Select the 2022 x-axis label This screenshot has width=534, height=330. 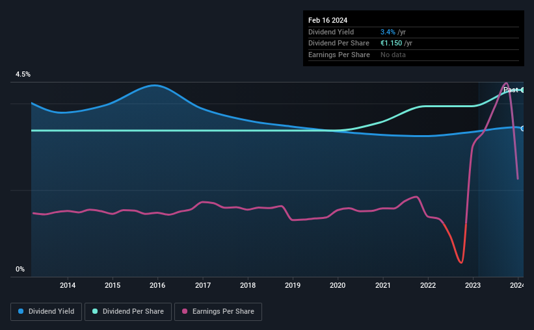tap(428, 285)
